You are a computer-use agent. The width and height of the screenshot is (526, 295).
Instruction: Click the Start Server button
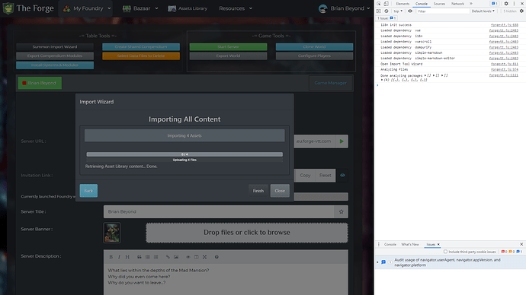[x=228, y=47]
